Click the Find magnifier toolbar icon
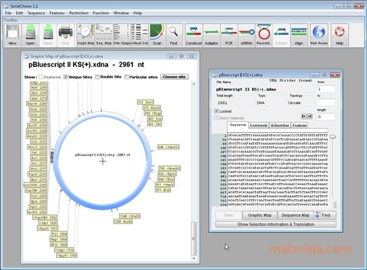The height and width of the screenshot is (270, 367). 174,35
